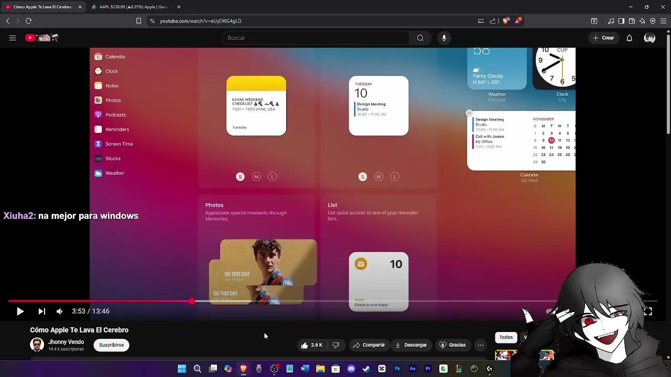Open the Windows Start menu
Screen dimensions: 671x377
(182, 369)
